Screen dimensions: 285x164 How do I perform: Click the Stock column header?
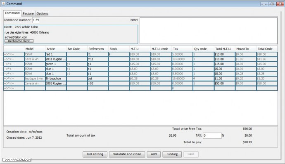click(x=119, y=49)
